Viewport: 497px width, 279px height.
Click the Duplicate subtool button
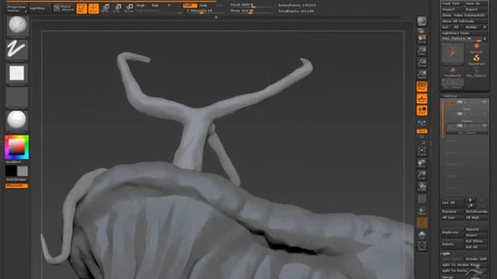(x=453, y=232)
